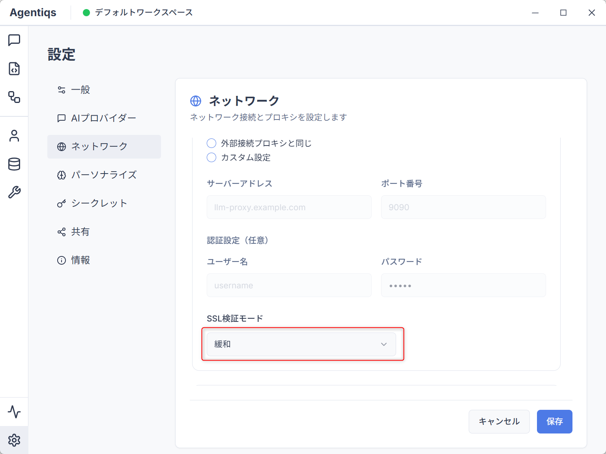This screenshot has height=454, width=606.
Task: Open the user profile icon in the sidebar
Action: click(15, 136)
